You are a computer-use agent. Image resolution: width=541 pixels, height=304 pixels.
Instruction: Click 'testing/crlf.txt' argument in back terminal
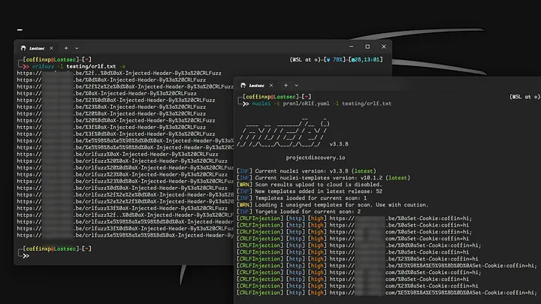tap(91, 66)
